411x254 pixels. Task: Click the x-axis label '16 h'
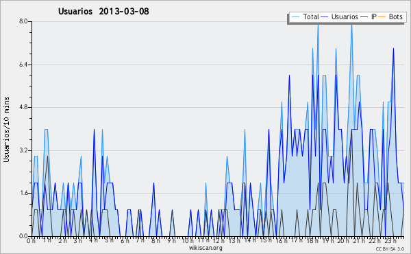[282, 240]
